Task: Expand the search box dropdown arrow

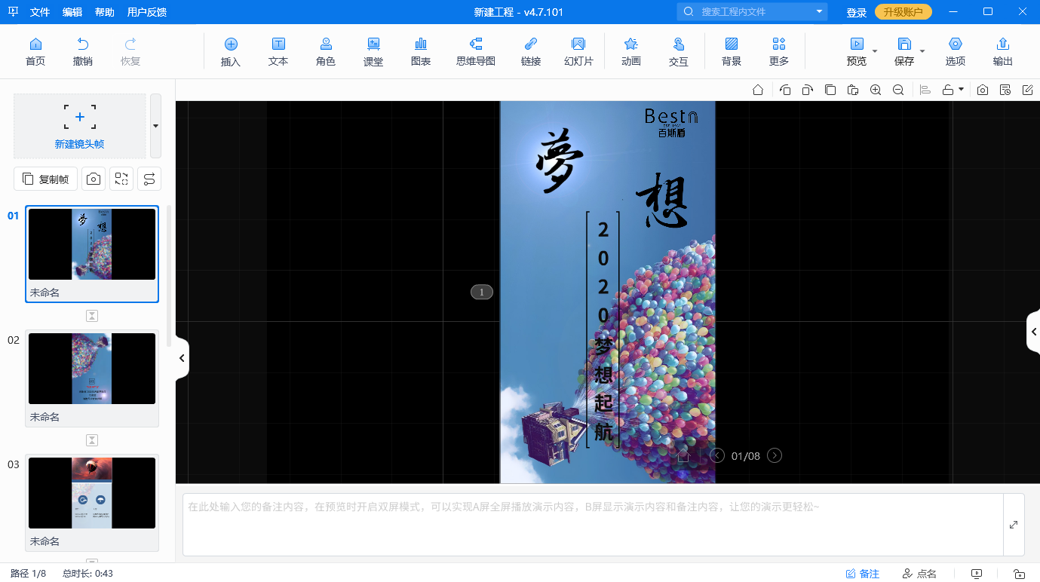Action: point(819,11)
